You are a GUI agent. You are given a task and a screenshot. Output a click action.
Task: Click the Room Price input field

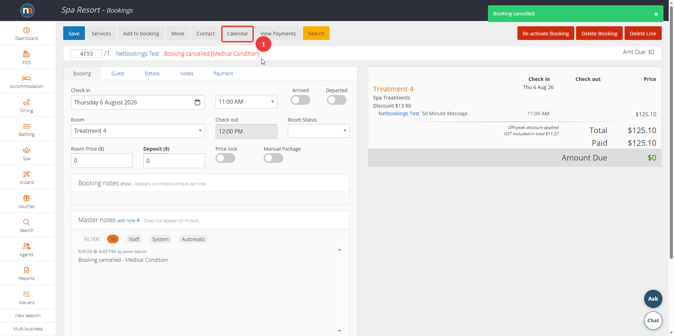coord(102,160)
